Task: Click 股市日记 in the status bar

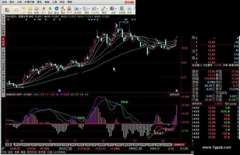Action: (32, 152)
